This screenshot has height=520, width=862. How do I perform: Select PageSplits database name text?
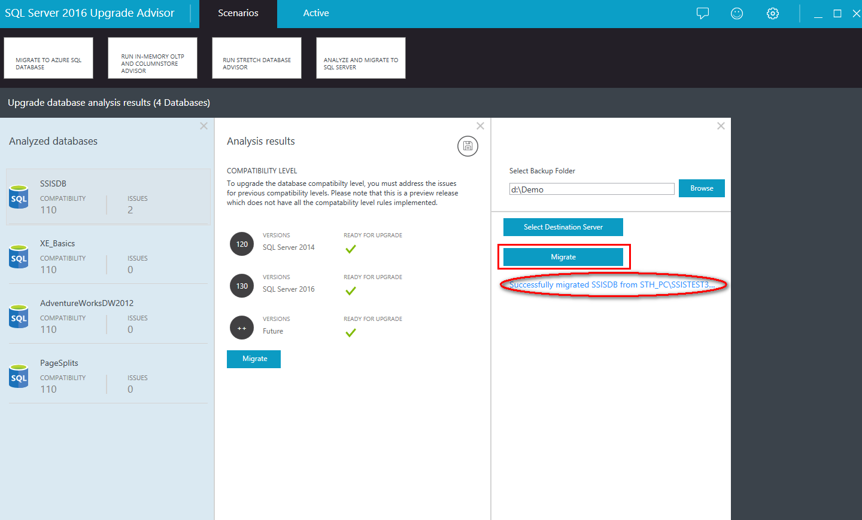(x=59, y=363)
